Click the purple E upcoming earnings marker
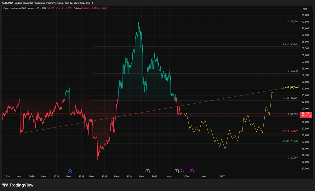The height and width of the screenshot is (191, 315). (192, 171)
